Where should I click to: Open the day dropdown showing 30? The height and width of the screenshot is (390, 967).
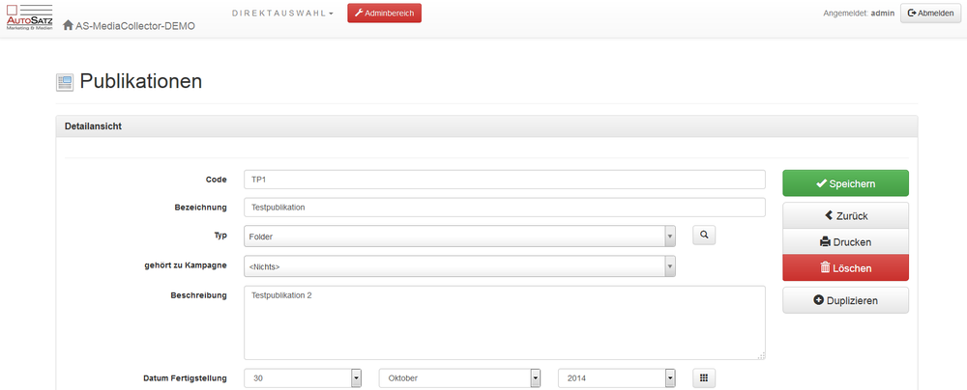tap(302, 378)
